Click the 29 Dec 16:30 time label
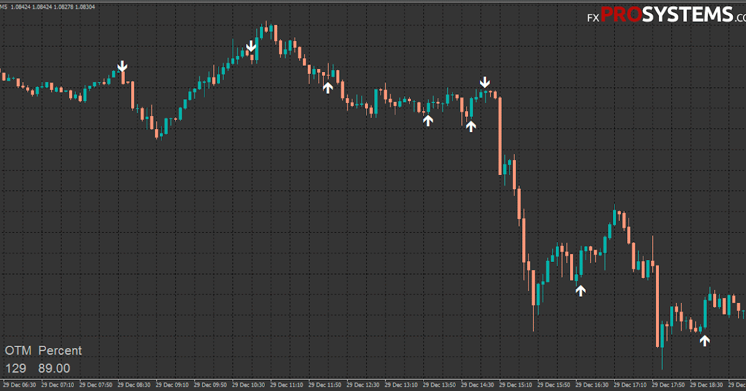 point(592,385)
